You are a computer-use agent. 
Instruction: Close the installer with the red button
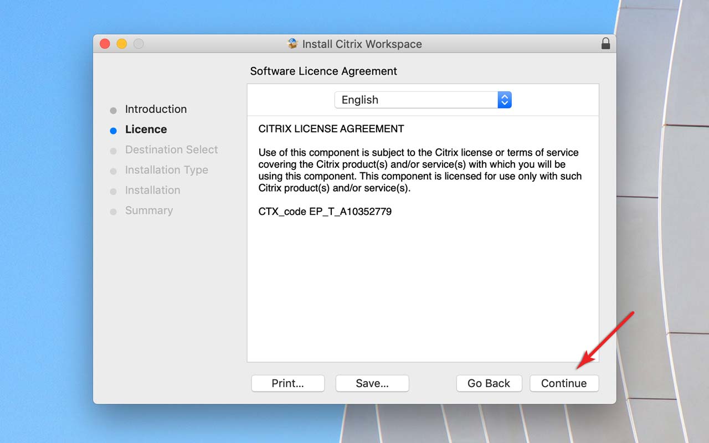(105, 44)
